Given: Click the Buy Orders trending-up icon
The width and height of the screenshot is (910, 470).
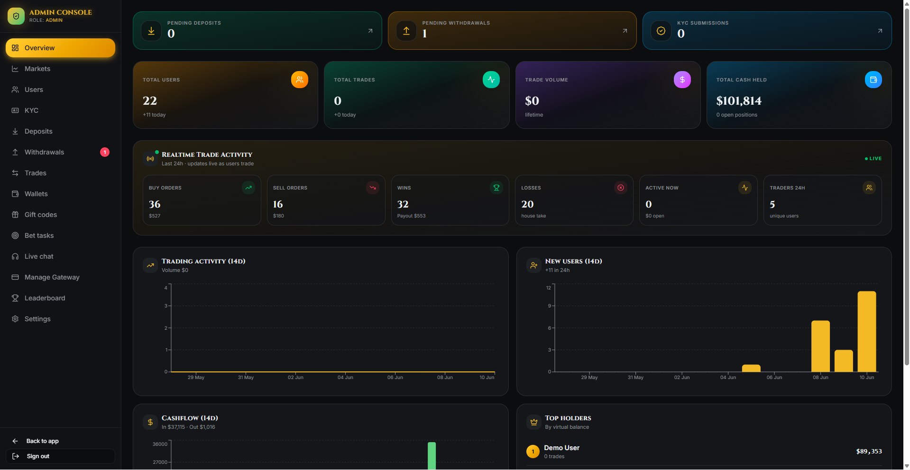Looking at the screenshot, I should pyautogui.click(x=248, y=188).
